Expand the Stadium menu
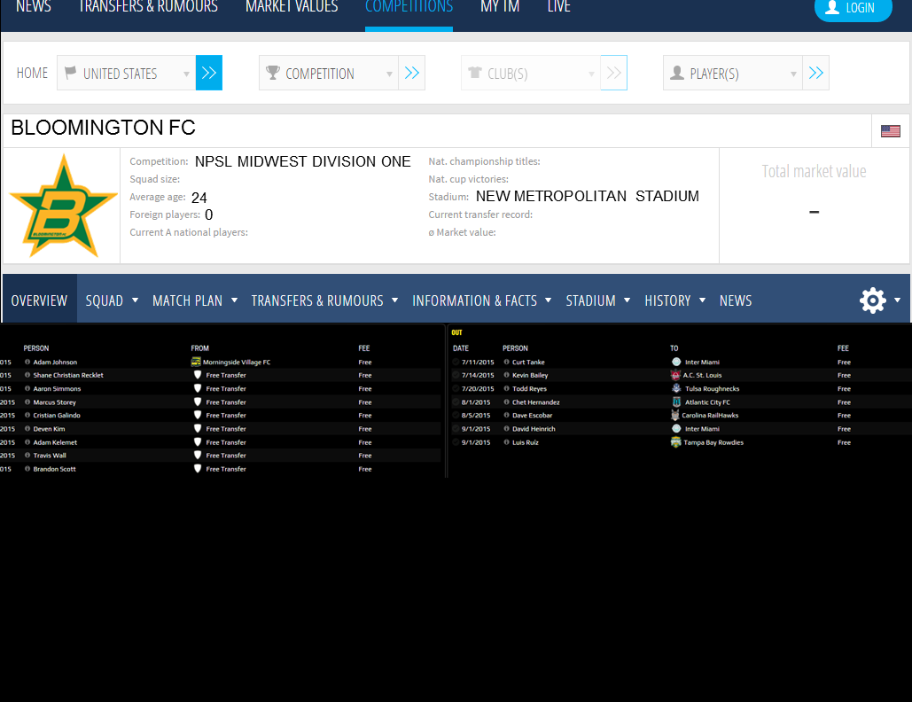The width and height of the screenshot is (912, 702). point(598,300)
